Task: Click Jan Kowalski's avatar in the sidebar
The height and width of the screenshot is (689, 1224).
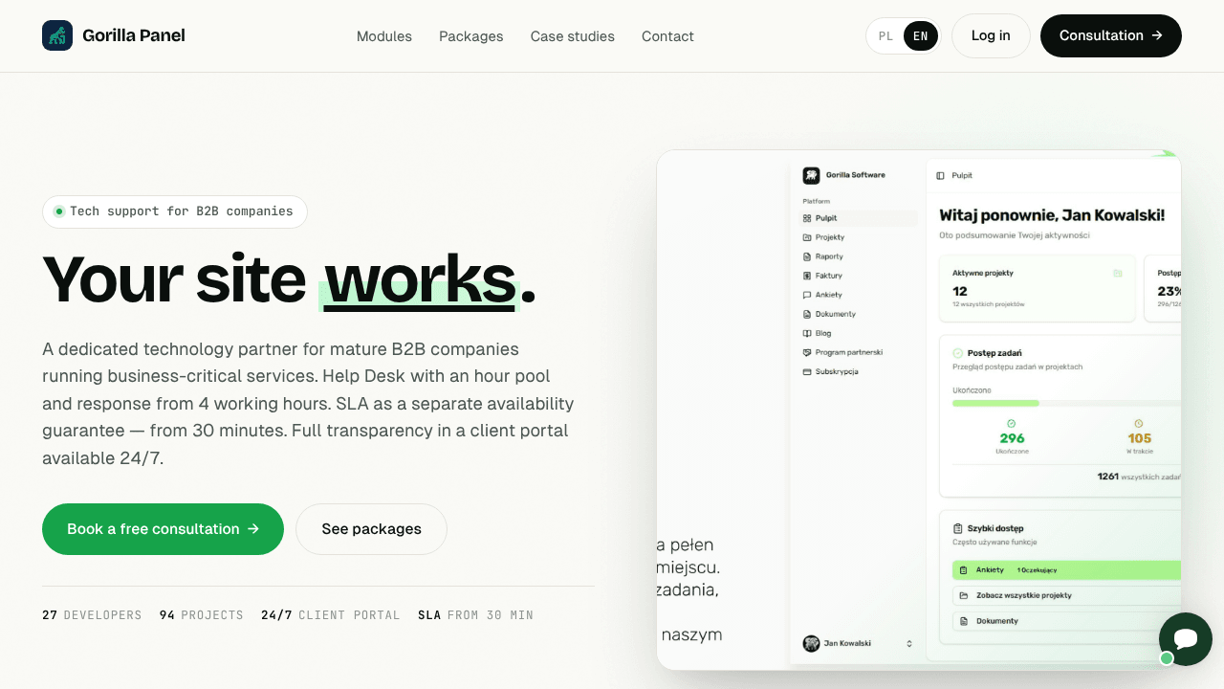Action: pos(811,643)
